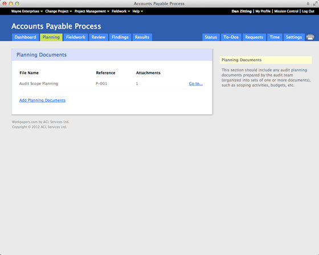Click the Planning Documents panel header
319x255 pixels.
(112, 55)
